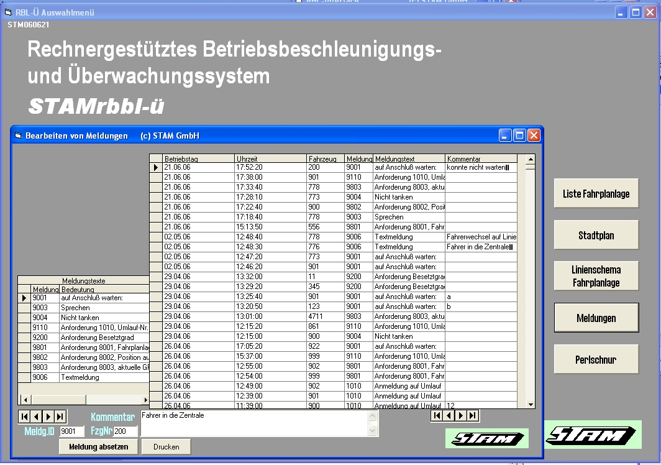
Task: Jump to first record in Meldungstexte navigator
Action: click(24, 417)
